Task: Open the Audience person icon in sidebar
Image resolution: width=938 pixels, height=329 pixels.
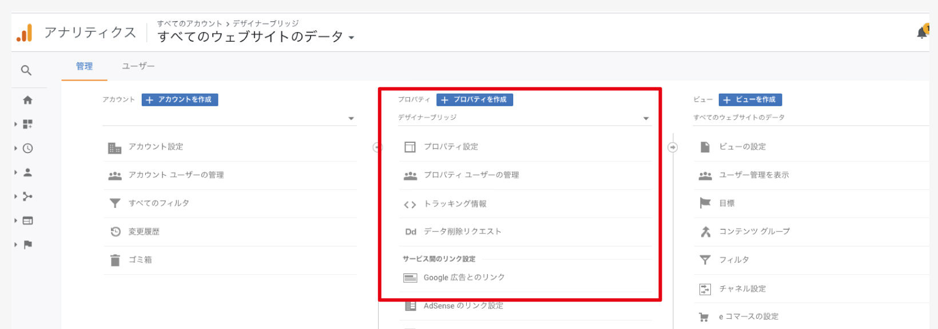Action: (x=27, y=172)
